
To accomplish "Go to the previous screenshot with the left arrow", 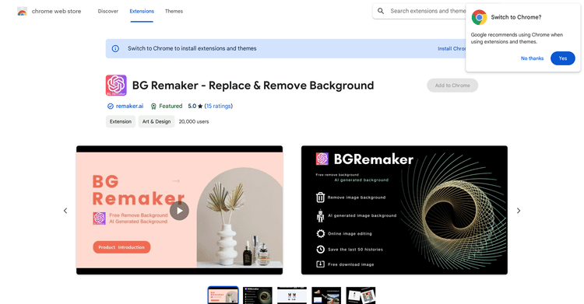I will point(65,211).
